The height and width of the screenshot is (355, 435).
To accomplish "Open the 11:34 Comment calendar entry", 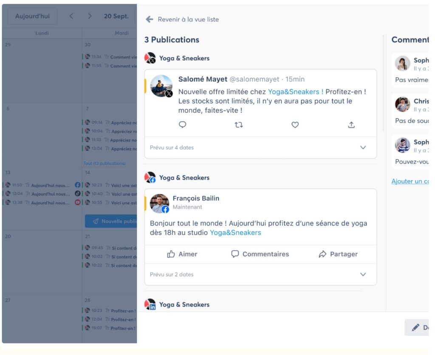I will [110, 57].
